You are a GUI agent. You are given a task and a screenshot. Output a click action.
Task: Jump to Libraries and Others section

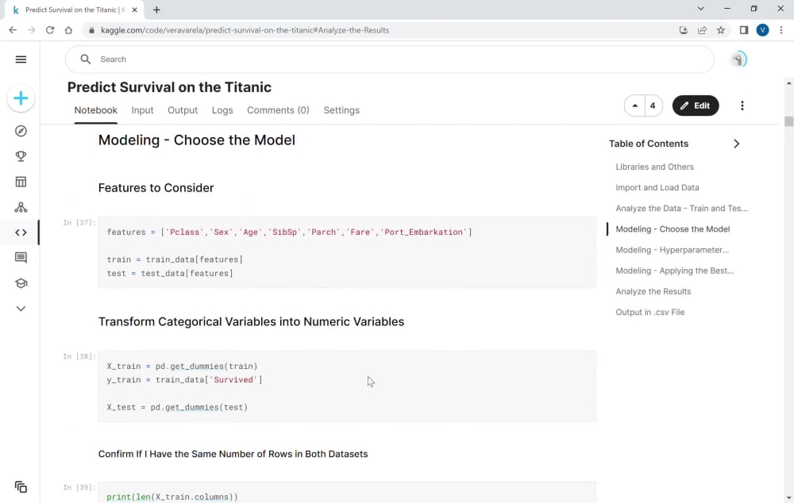click(654, 167)
